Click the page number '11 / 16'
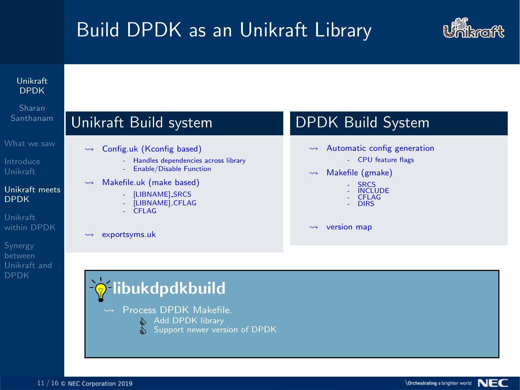520x390 pixels. (x=47, y=384)
